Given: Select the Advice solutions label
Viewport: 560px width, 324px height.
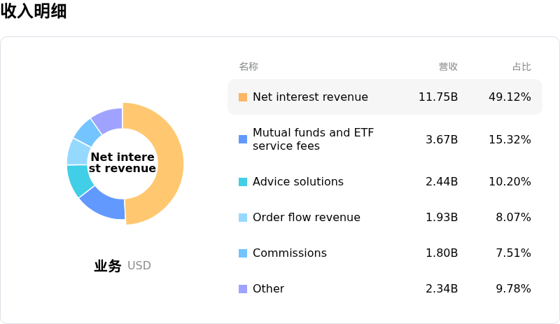Looking at the screenshot, I should [298, 182].
